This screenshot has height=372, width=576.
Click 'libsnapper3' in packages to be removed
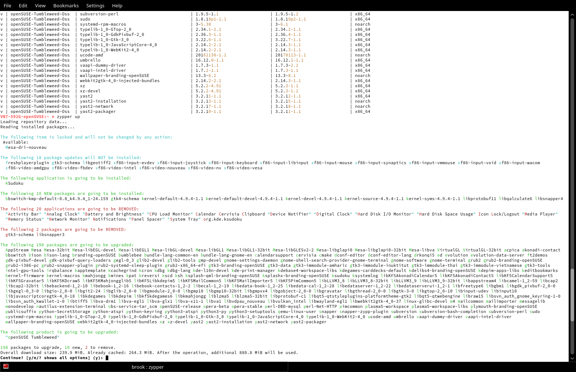tap(50, 235)
